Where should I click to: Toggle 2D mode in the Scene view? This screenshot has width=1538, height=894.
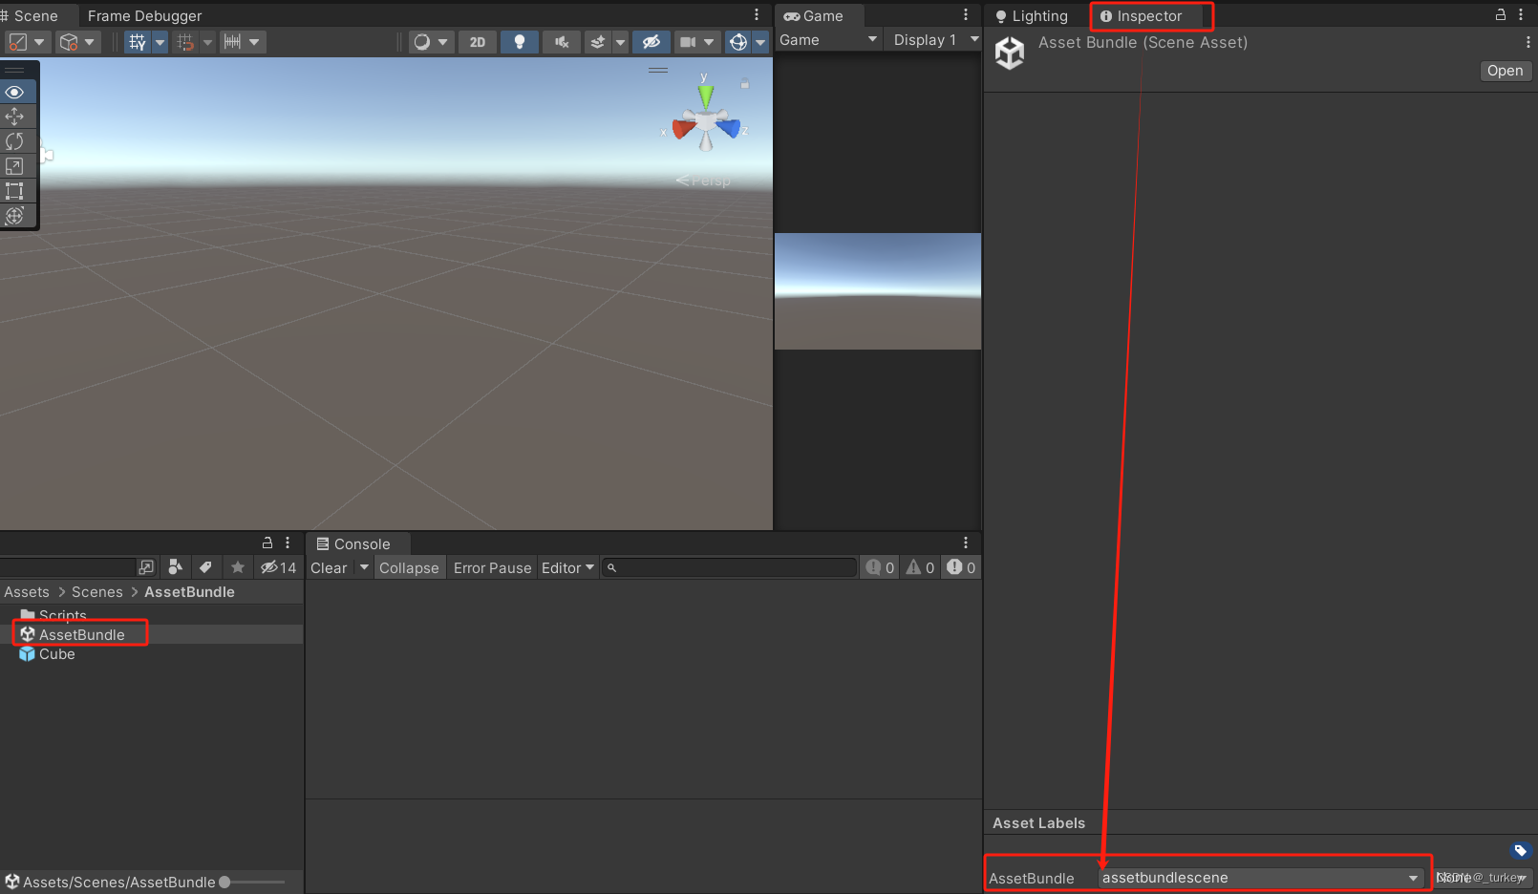477,41
